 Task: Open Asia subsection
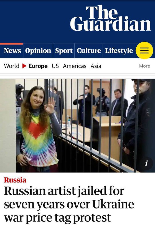pos(96,66)
